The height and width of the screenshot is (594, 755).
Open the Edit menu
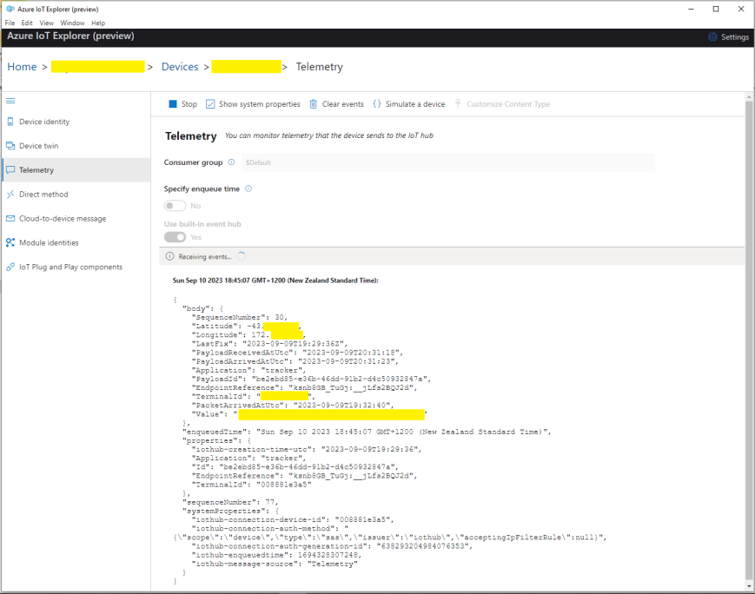pyautogui.click(x=27, y=23)
